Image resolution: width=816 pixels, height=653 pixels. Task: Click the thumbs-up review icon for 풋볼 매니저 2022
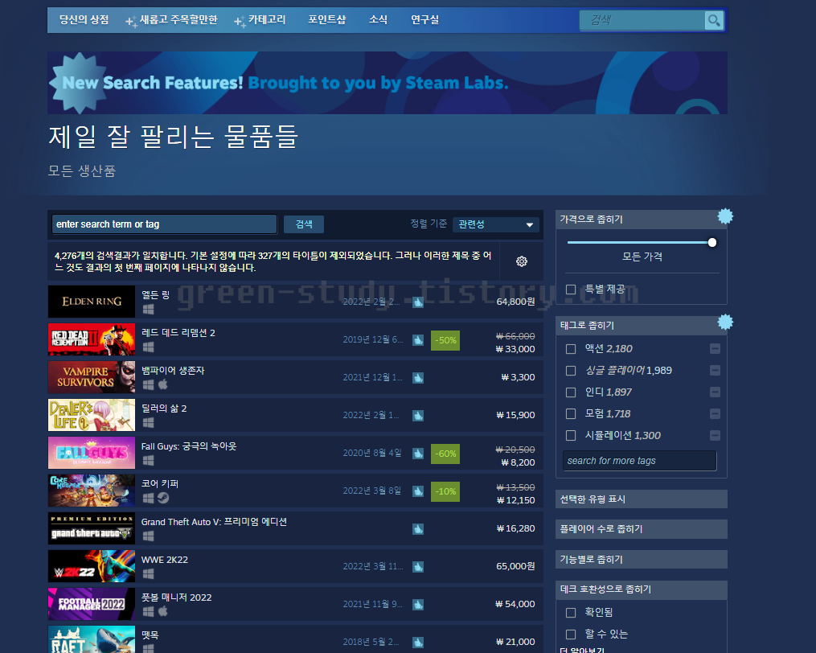pos(418,605)
